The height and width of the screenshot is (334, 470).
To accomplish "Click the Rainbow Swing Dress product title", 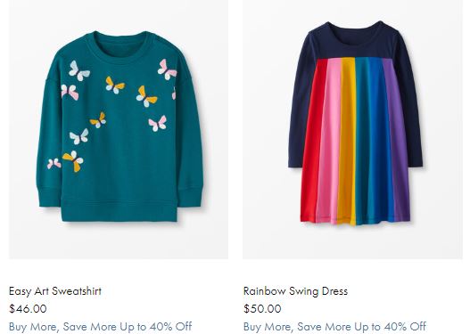I will [295, 291].
